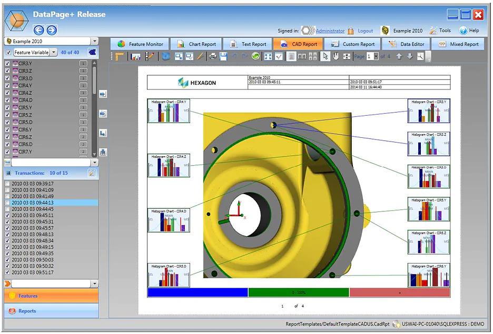
Task: Click the forward navigation arrow
Action: (52, 30)
